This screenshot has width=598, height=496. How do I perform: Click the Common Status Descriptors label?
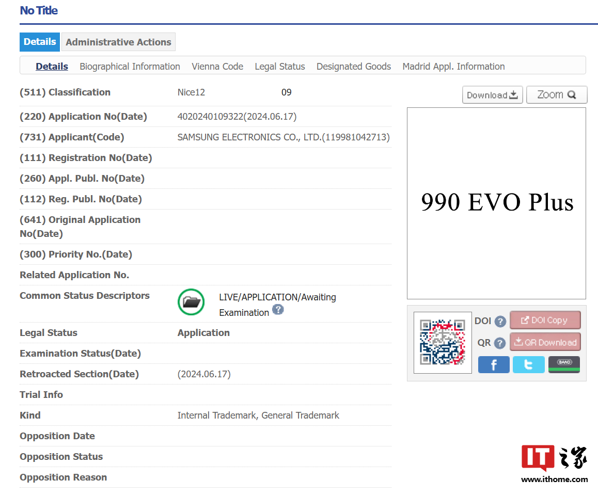pyautogui.click(x=85, y=295)
